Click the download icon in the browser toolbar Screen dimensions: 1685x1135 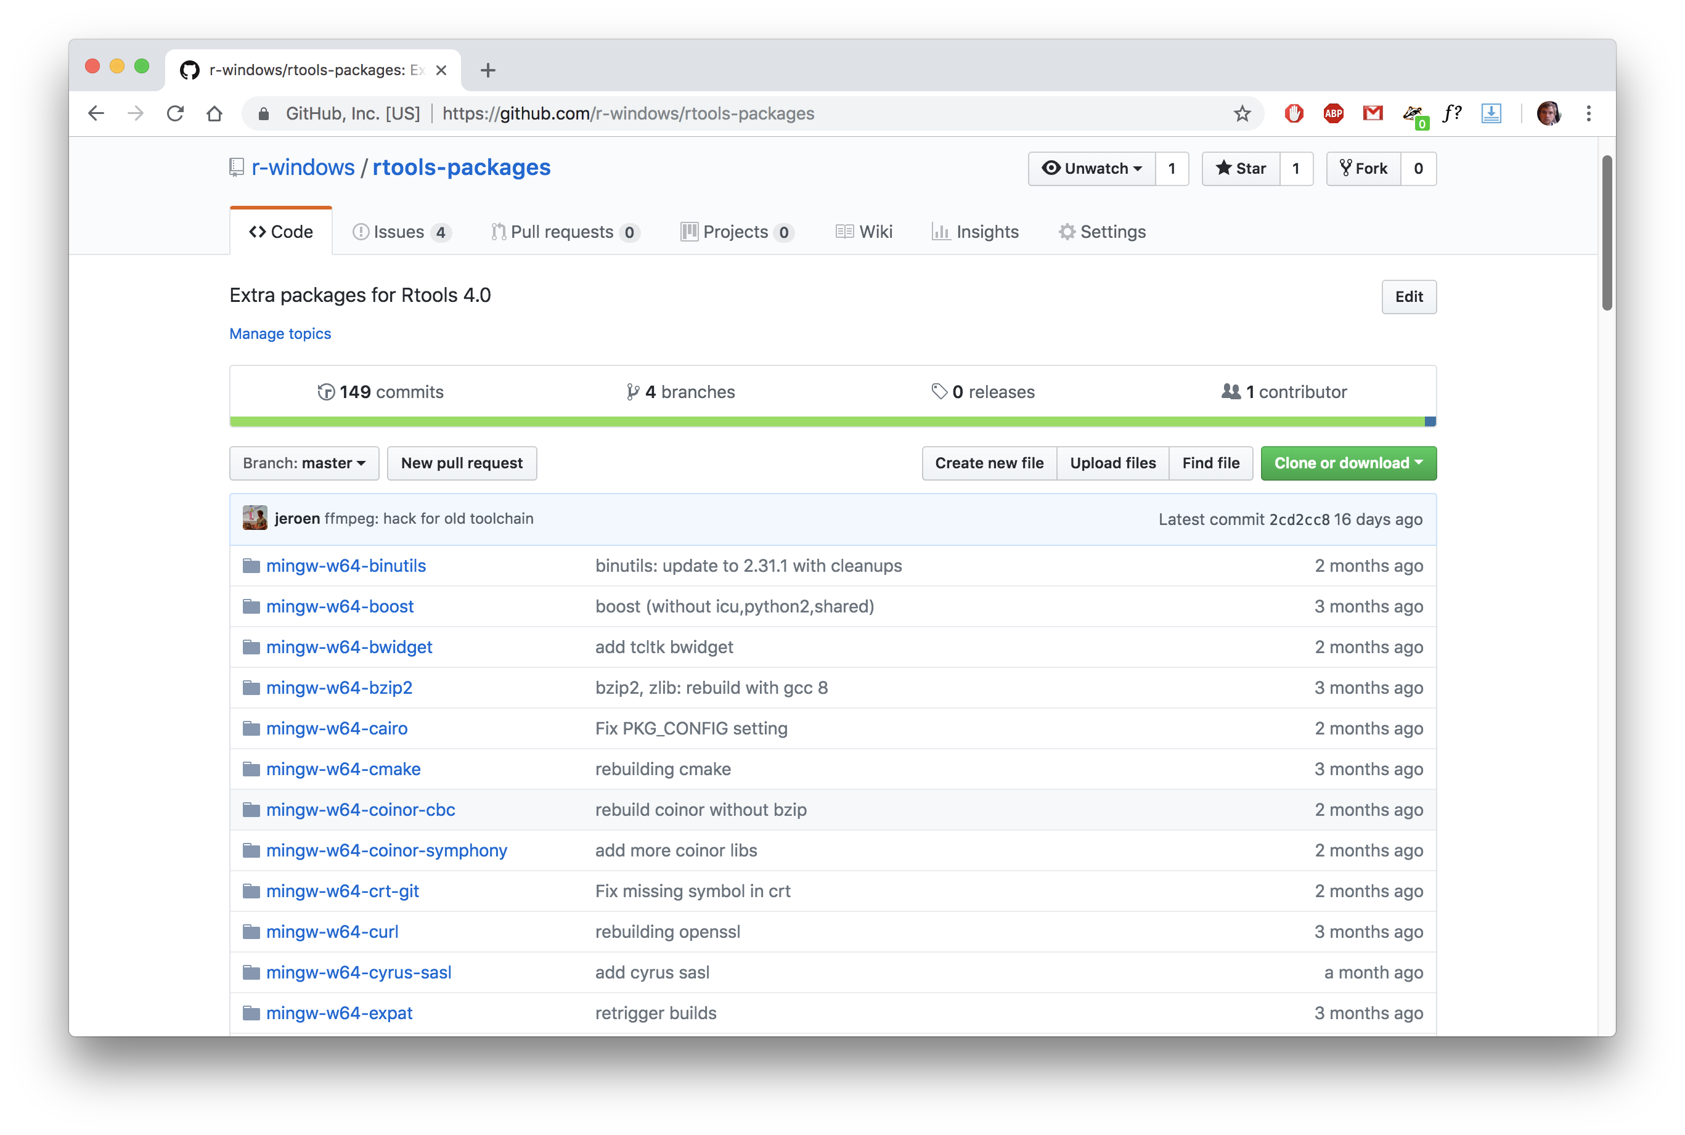[x=1491, y=113]
